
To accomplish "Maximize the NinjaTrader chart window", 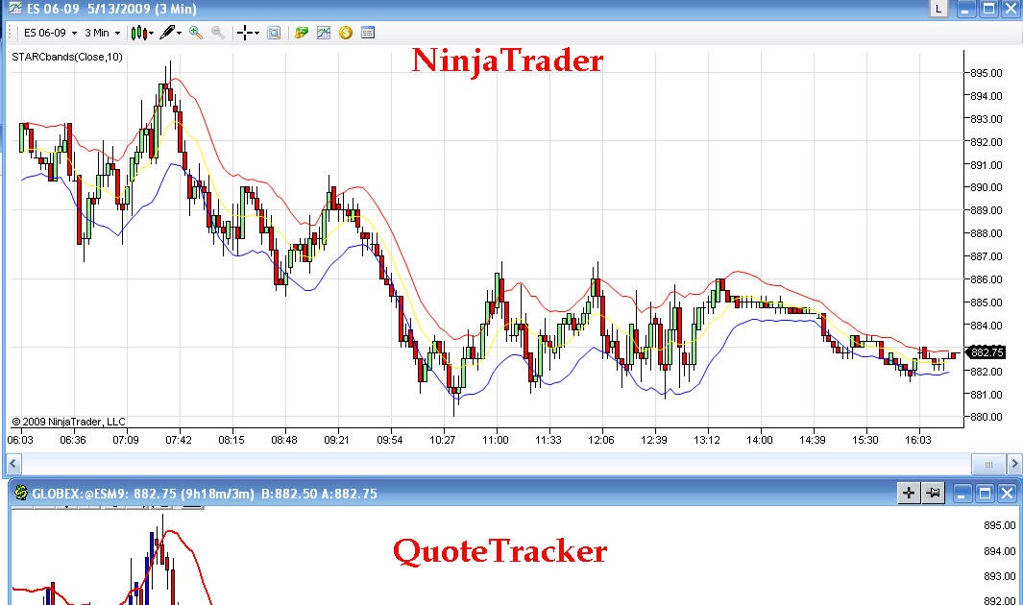I will pos(988,10).
